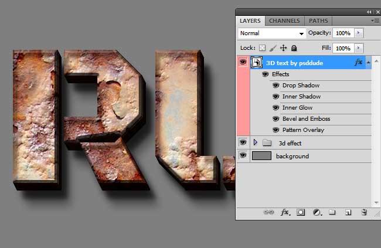Open the add layer style fx button

pos(285,212)
